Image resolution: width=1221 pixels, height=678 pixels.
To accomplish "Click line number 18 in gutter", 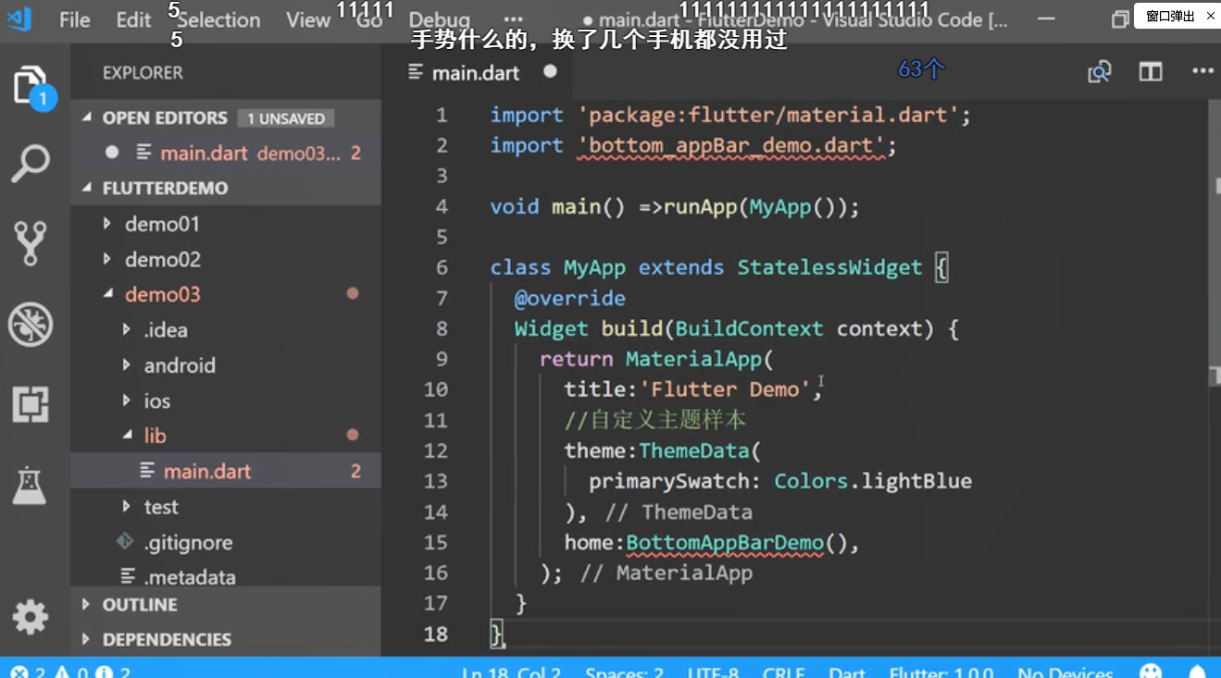I will click(x=435, y=634).
